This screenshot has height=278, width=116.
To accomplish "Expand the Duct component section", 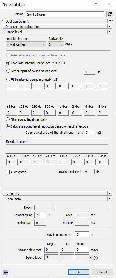I will pos(110,21).
